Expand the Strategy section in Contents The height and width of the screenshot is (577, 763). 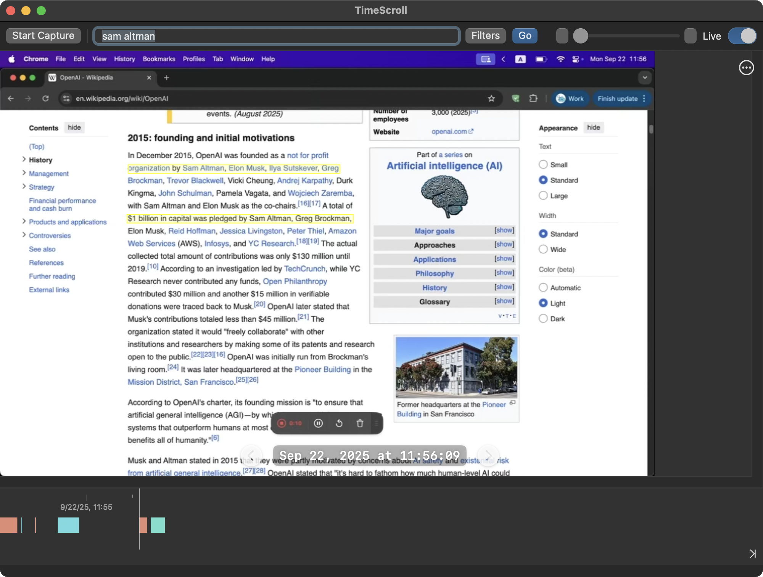point(24,186)
